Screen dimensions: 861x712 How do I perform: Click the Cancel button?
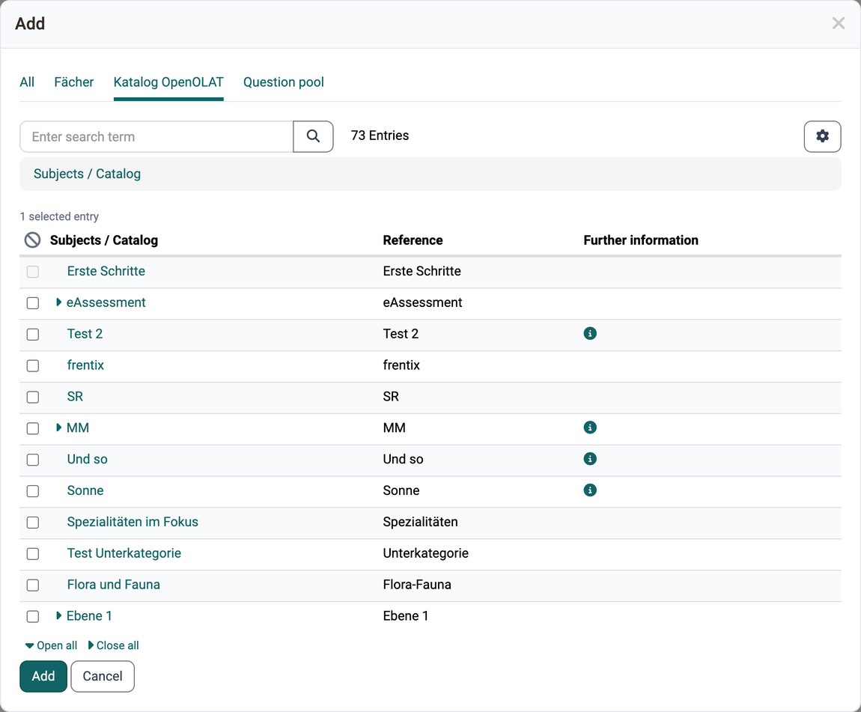tap(103, 676)
